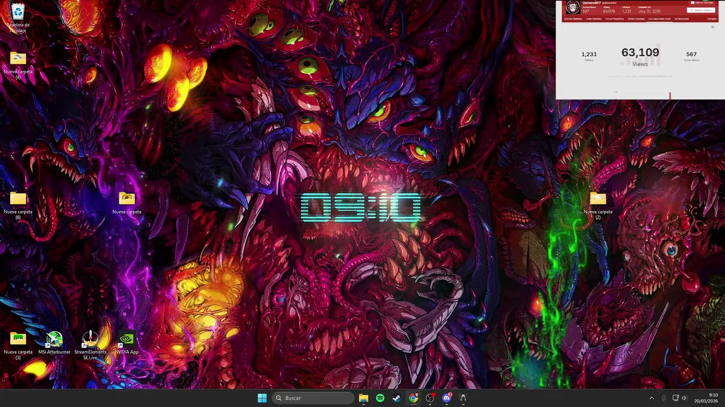Select the Nueva carpeta (4) folder

point(18,66)
